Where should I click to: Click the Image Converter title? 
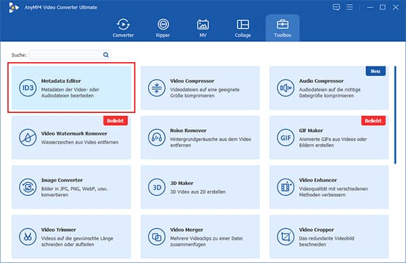62,181
